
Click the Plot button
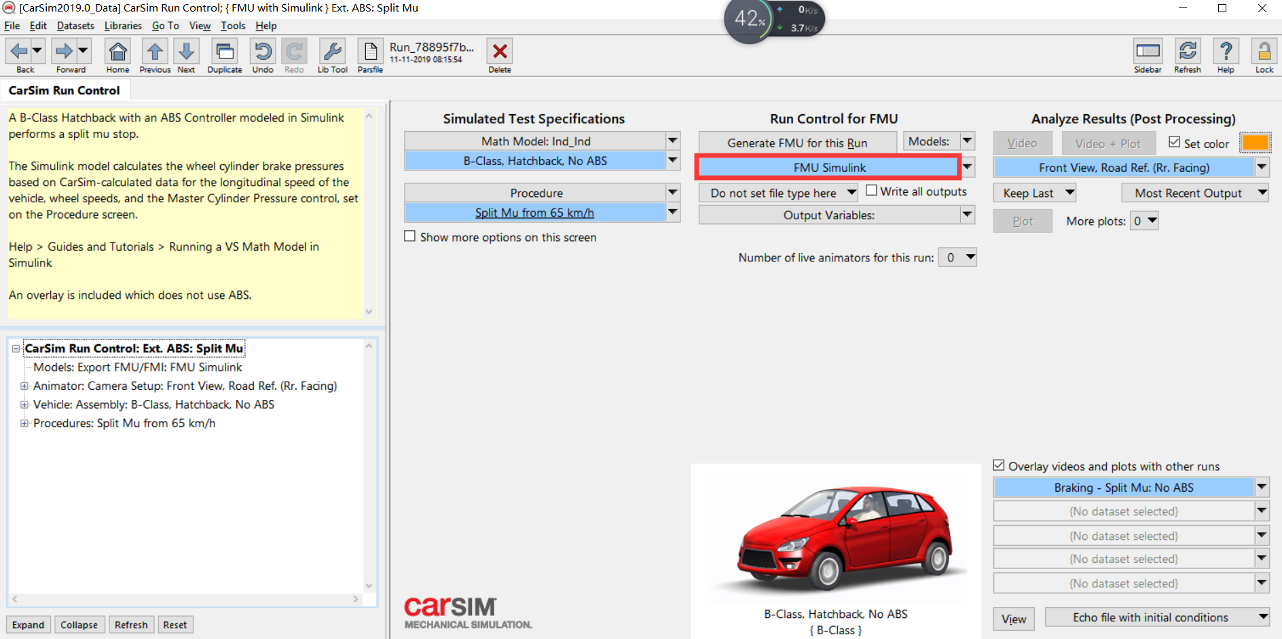coord(1023,221)
